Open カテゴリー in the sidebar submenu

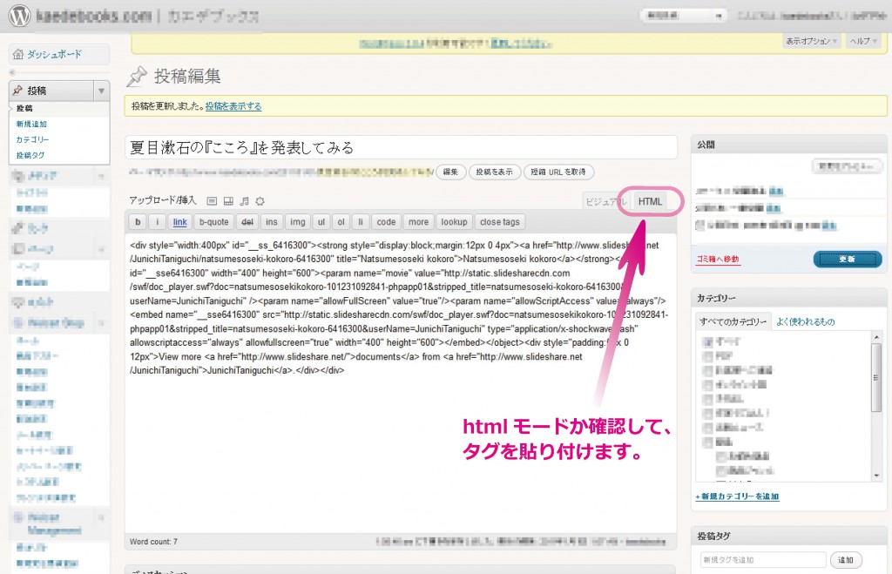[x=32, y=139]
